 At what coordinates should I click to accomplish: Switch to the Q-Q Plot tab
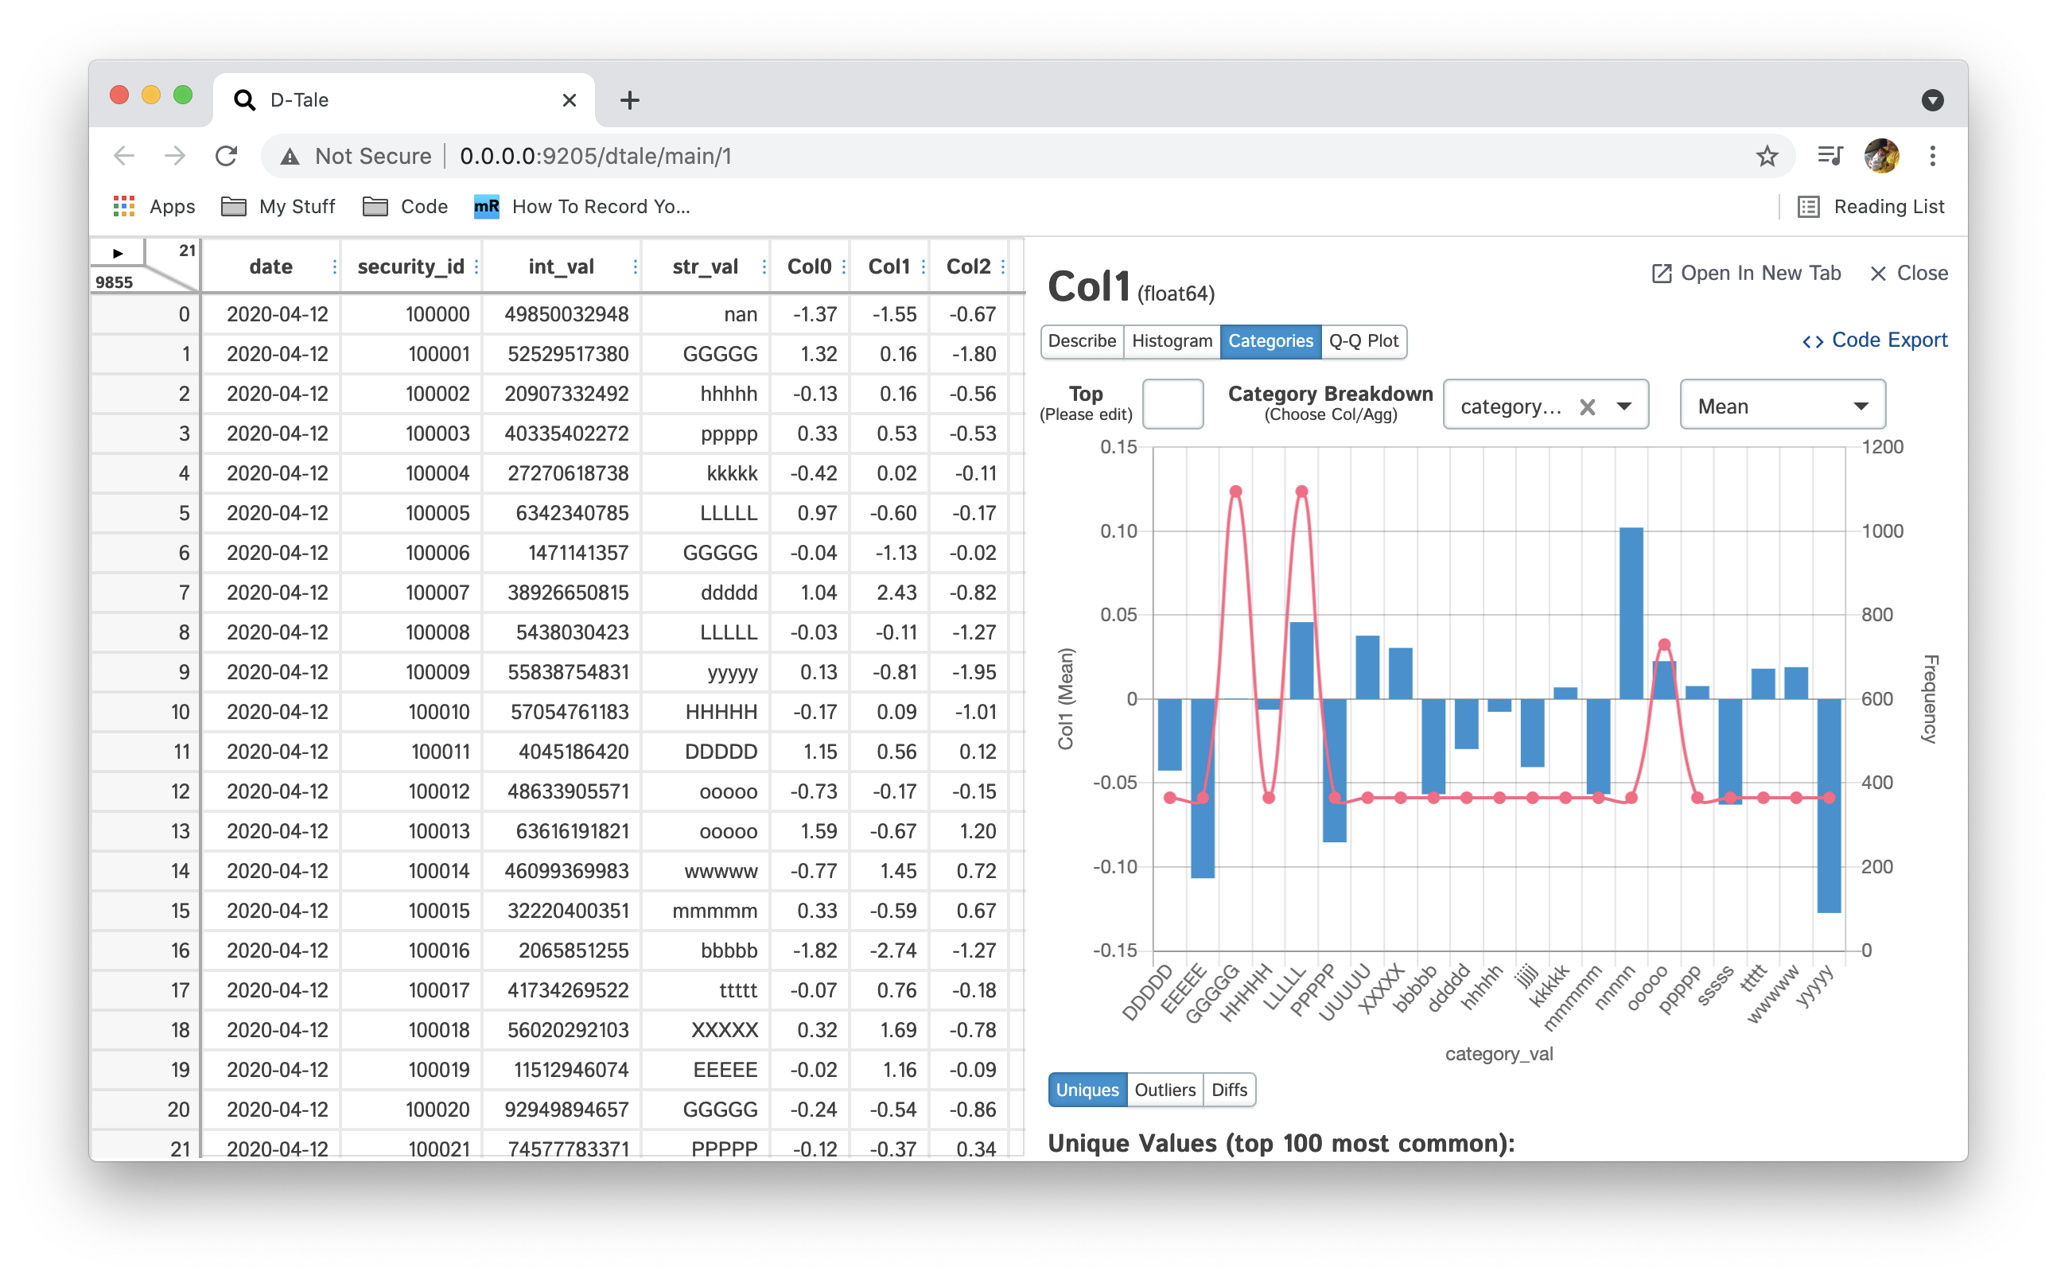[1363, 341]
